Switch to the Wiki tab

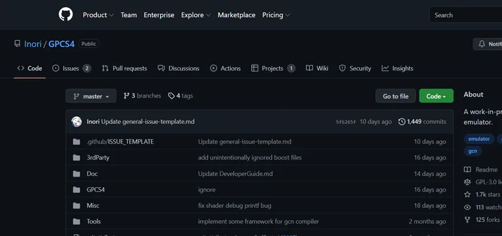pyautogui.click(x=317, y=68)
